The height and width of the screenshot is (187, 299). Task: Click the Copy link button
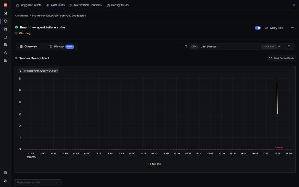[274, 28]
